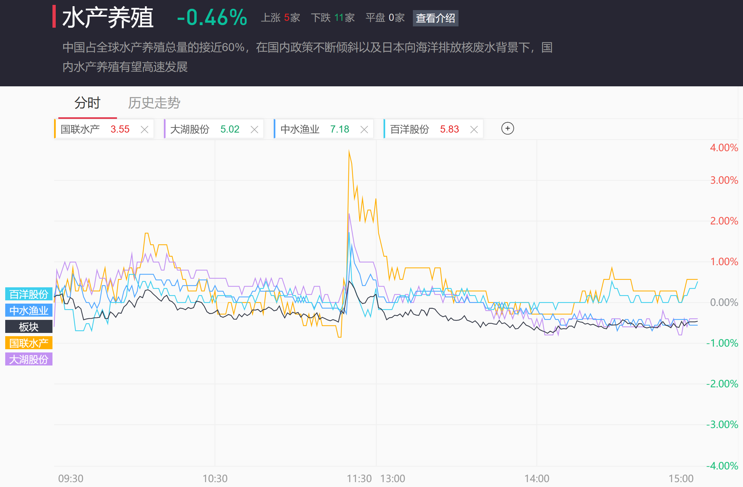Toggle 国联水产 orange legend label
The height and width of the screenshot is (487, 743).
click(29, 343)
